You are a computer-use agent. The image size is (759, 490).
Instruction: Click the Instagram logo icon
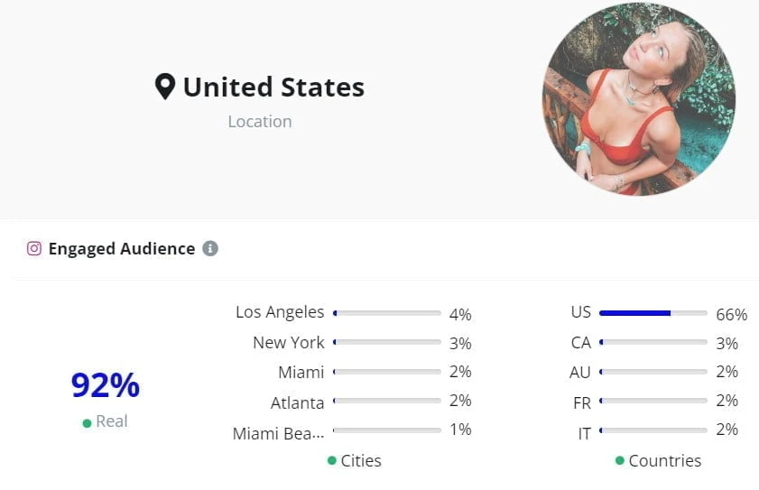(34, 248)
